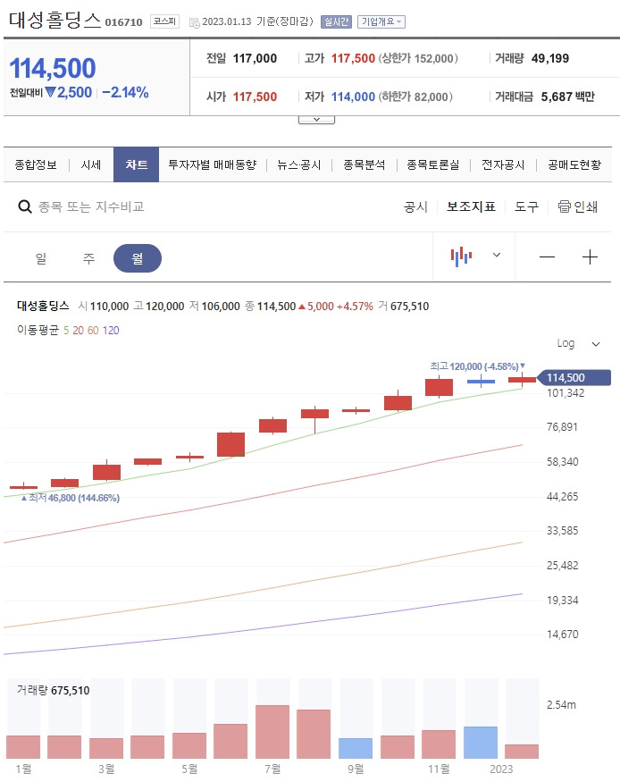This screenshot has height=782, width=620.
Task: Click the 101,342 axis value
Action: coord(566,393)
